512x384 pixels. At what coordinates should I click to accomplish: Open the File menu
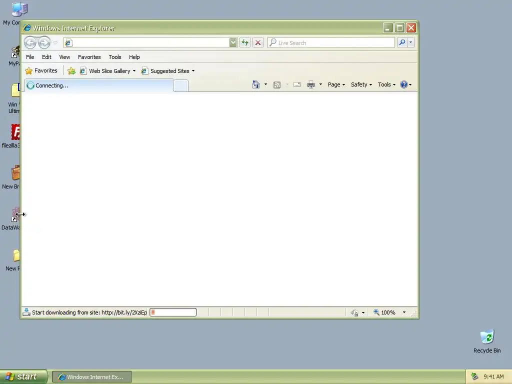click(x=30, y=57)
